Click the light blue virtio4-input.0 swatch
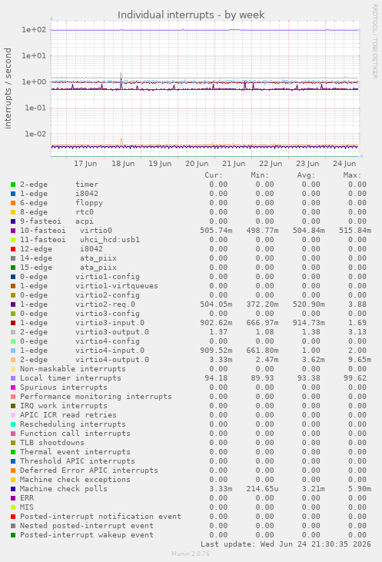Screen dimensions: 382x562 [13, 351]
